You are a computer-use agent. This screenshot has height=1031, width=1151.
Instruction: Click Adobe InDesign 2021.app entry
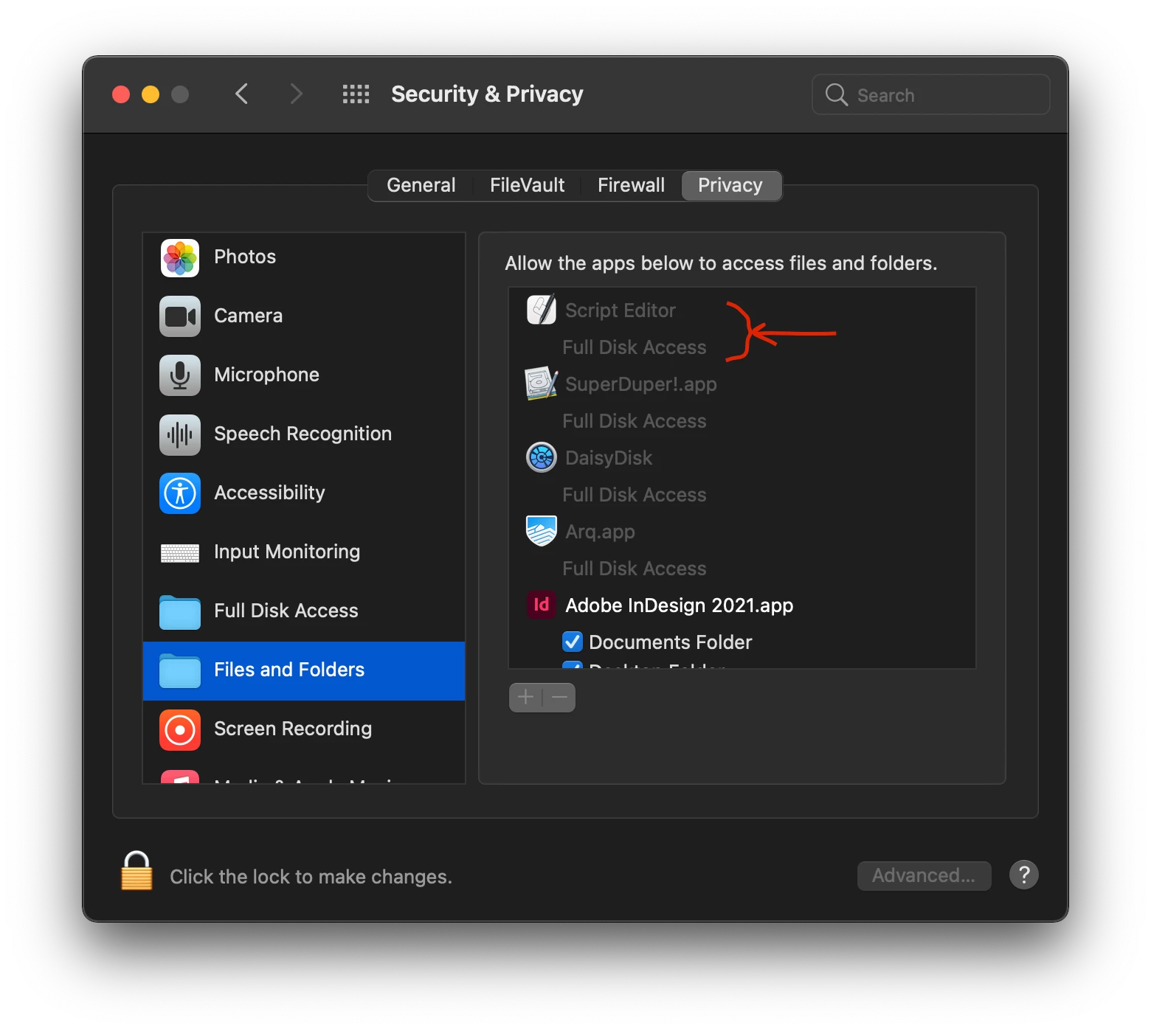click(x=742, y=605)
